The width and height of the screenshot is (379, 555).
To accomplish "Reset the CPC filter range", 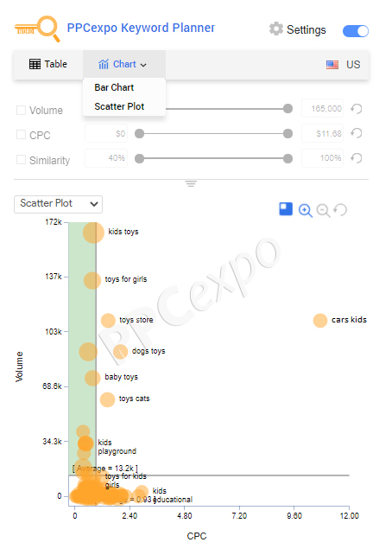I will 357,133.
